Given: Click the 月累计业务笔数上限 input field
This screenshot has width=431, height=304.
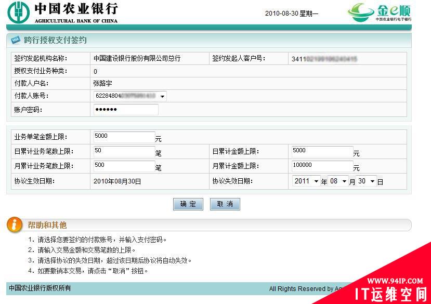Looking at the screenshot, I should [x=124, y=166].
